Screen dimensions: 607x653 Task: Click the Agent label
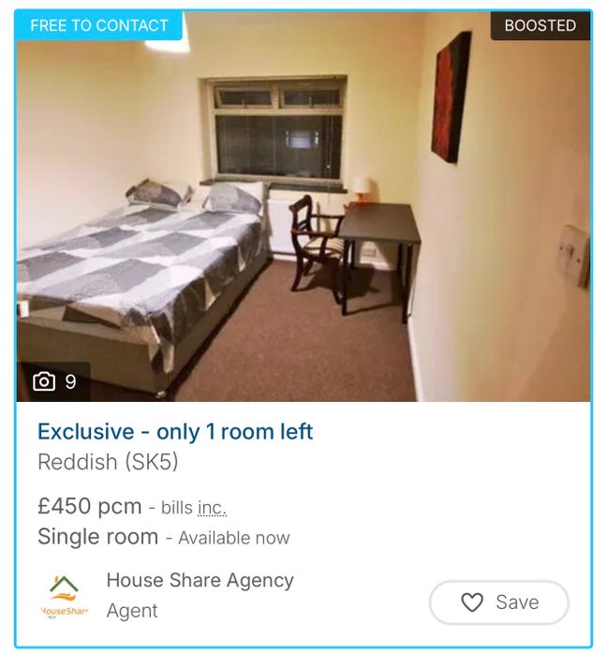pos(132,611)
